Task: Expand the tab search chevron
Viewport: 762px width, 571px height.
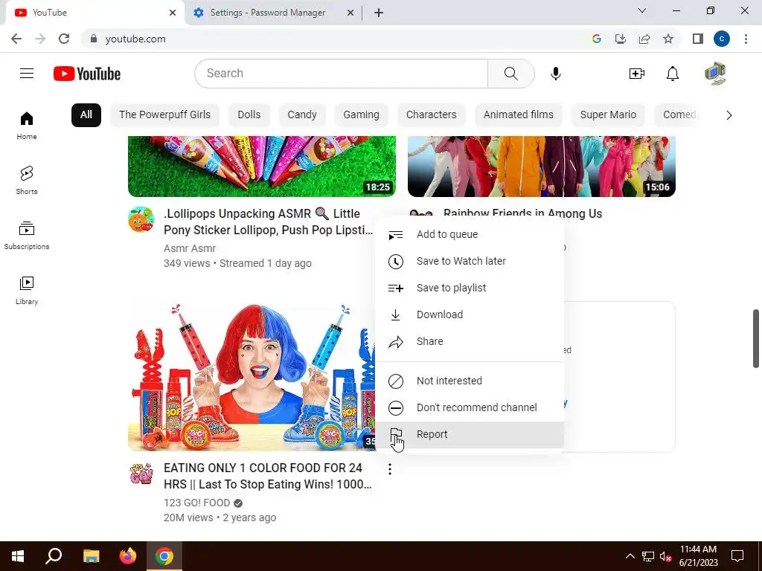Action: [x=642, y=10]
